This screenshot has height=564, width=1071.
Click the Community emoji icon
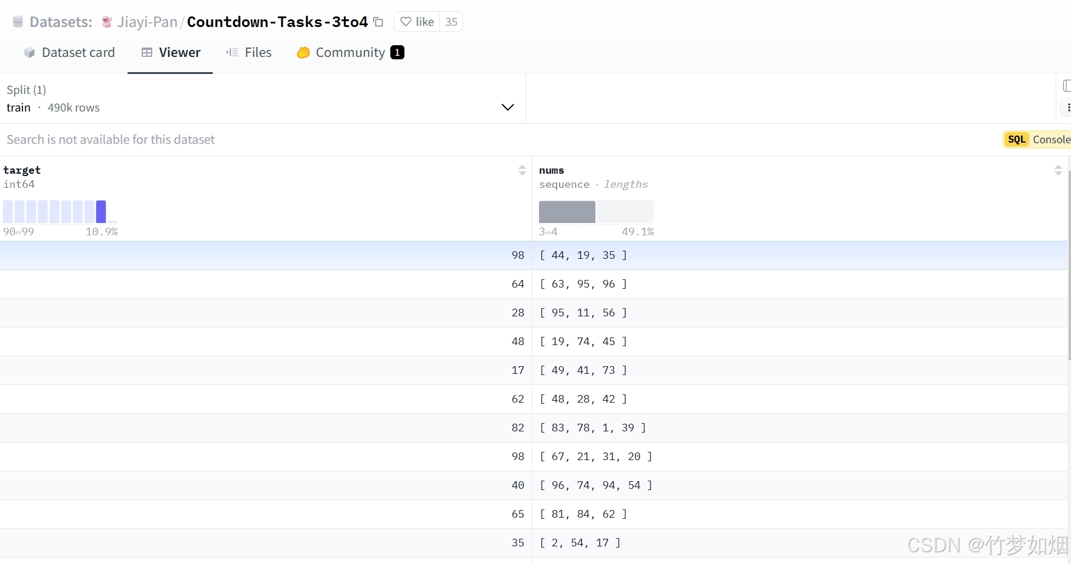(303, 52)
